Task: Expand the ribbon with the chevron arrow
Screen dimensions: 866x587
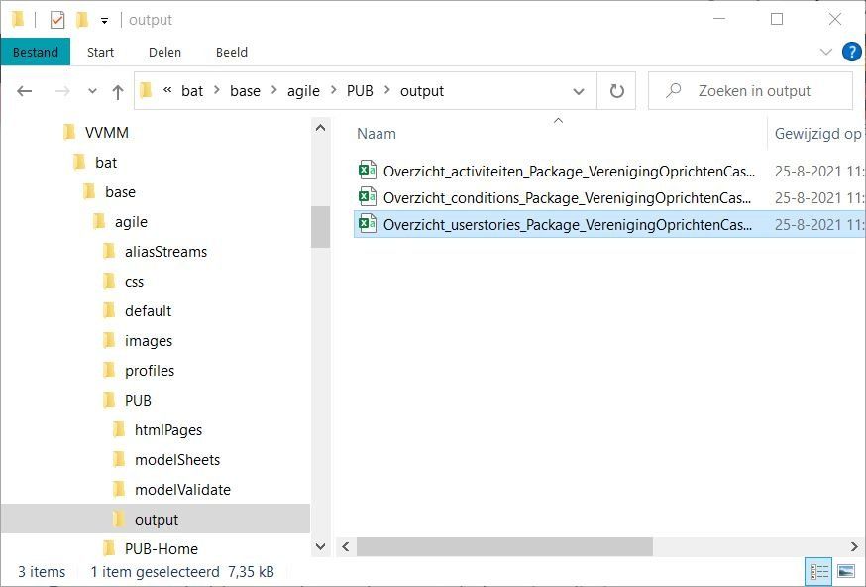Action: (826, 52)
